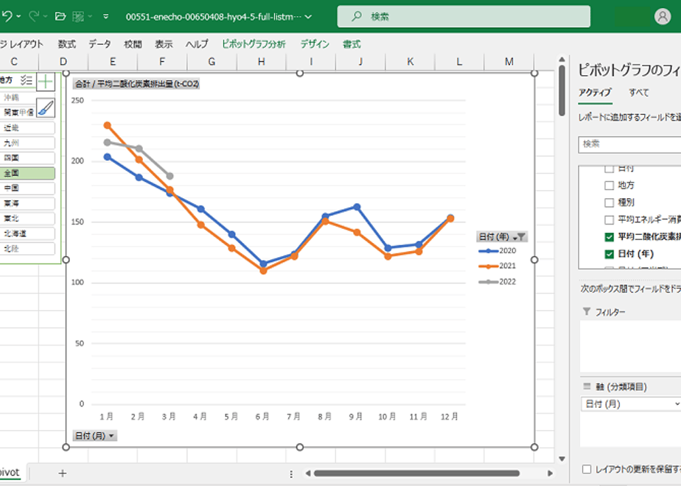Select the pivot sheet tab
This screenshot has height=486, width=681.
tap(10, 473)
